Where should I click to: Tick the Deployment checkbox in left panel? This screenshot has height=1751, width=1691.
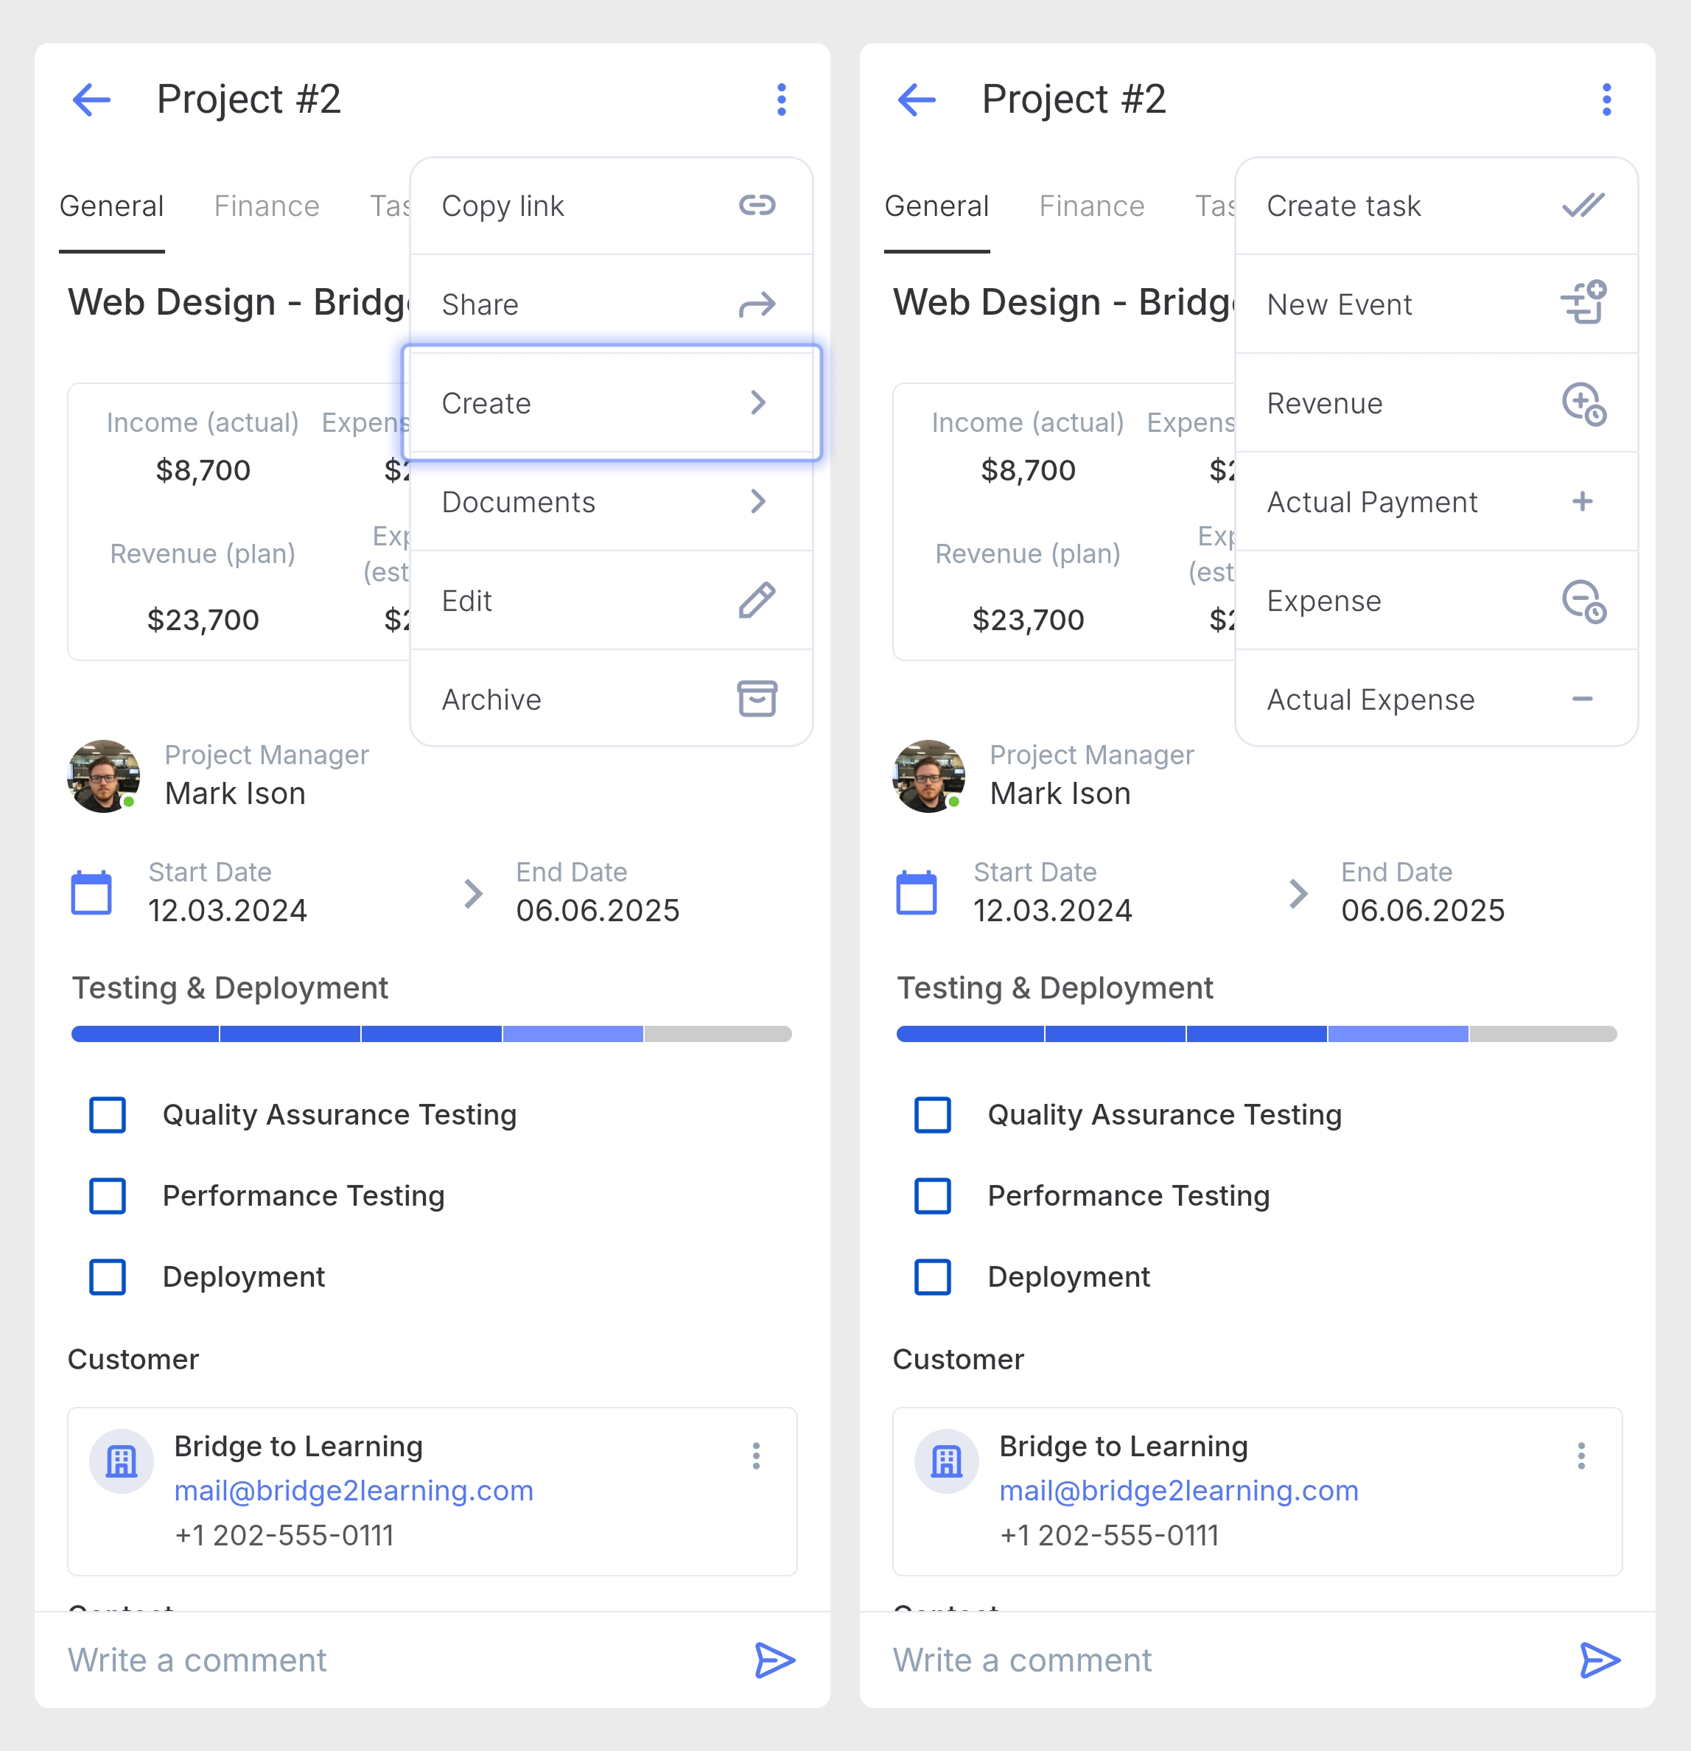tap(107, 1276)
